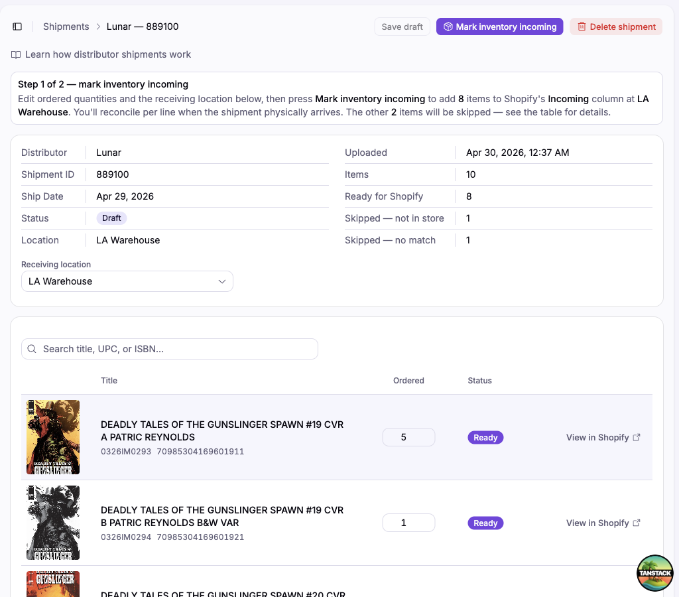The image size is (679, 597).
Task: Click Mark inventory incoming button
Action: click(x=499, y=27)
